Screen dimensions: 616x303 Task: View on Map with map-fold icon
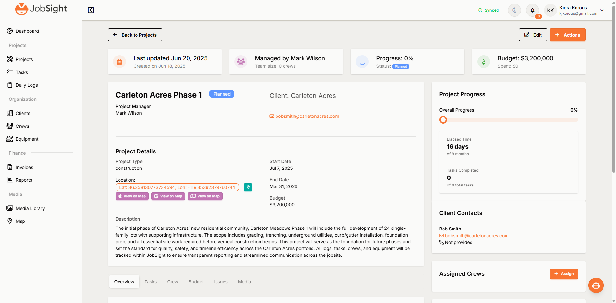click(205, 196)
